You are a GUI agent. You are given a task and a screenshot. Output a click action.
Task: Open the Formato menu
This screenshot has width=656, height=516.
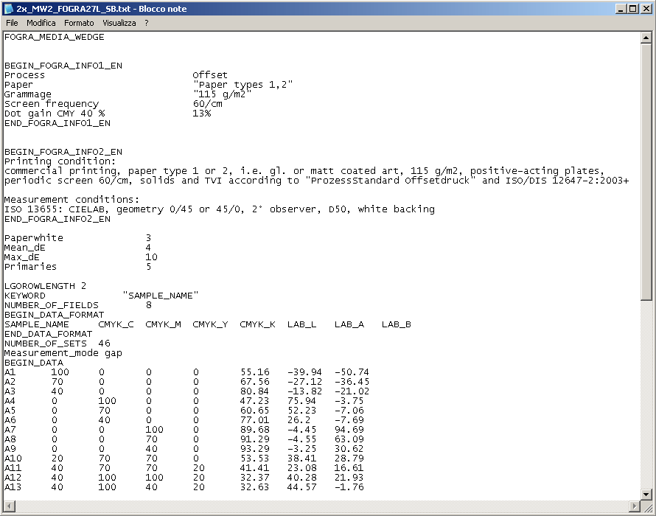(x=79, y=23)
